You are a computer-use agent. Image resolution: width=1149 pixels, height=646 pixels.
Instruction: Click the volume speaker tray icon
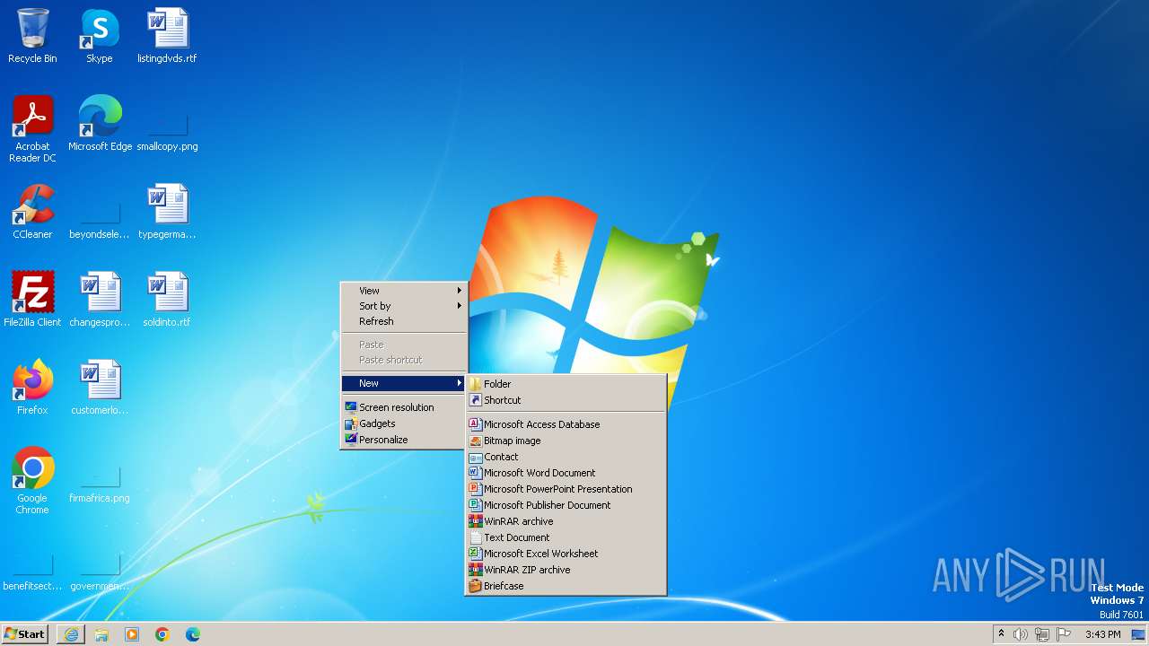(1021, 634)
